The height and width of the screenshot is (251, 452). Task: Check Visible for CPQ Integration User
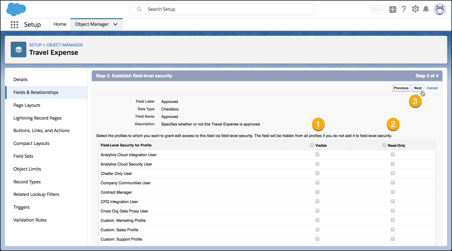tap(317, 201)
